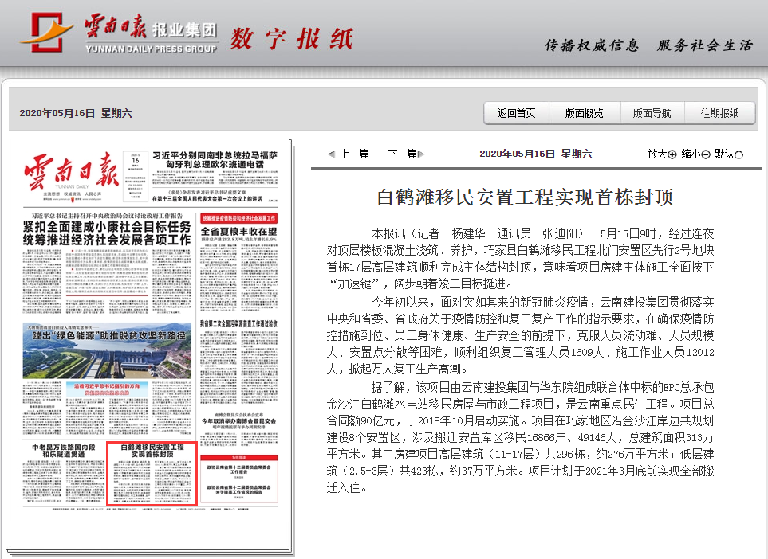768x559 pixels.
Task: Click the 数字报纸 title graphic
Action: click(x=293, y=35)
